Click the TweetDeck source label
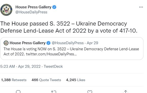 (x=53, y=66)
